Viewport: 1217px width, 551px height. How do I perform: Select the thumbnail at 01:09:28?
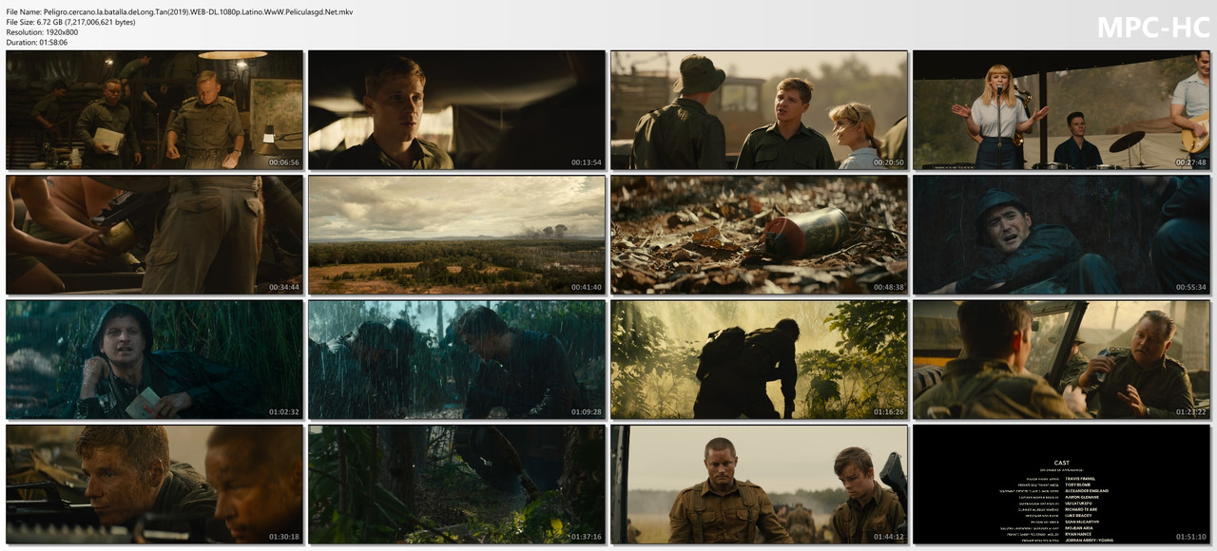coord(456,360)
